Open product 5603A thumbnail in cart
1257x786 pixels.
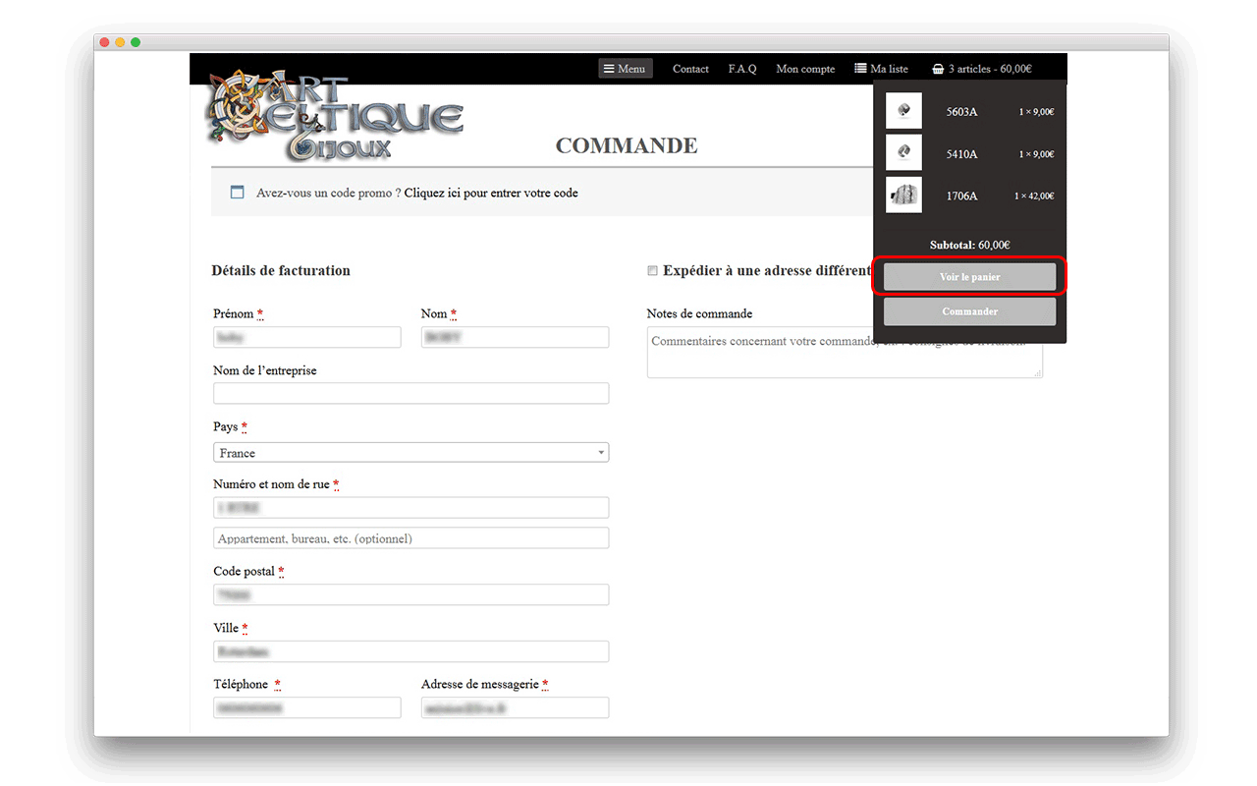coord(903,111)
